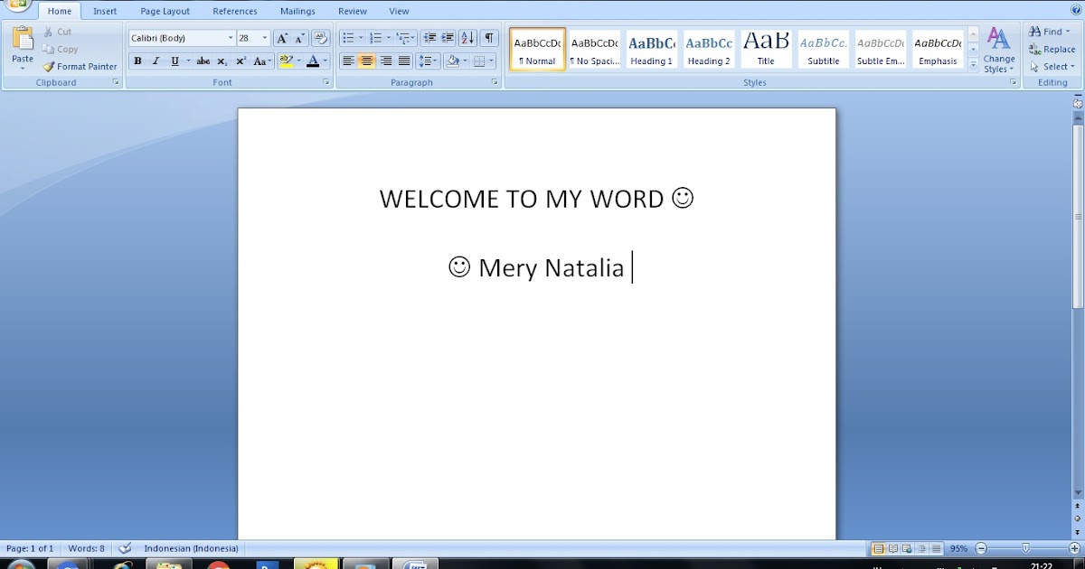Apply bold formatting with the Bold icon

137,61
